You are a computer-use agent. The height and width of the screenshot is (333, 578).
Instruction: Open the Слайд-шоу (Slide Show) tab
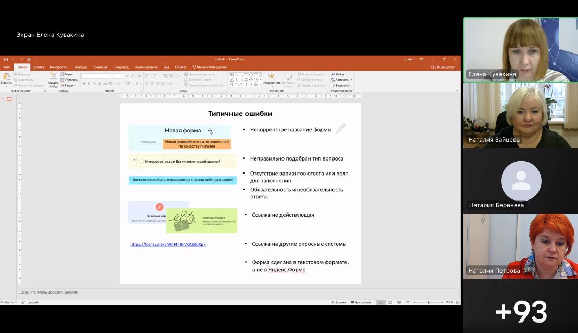point(121,68)
